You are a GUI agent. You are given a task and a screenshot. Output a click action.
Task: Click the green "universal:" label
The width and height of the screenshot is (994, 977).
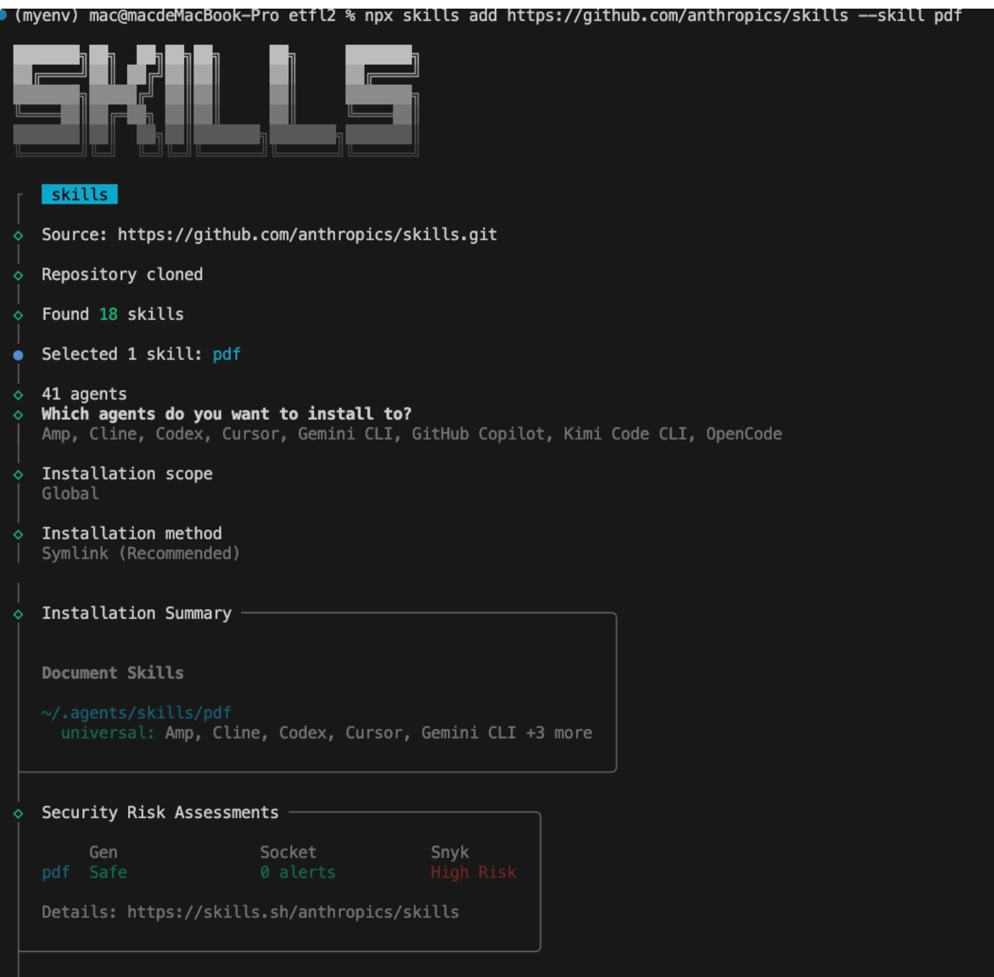pos(108,733)
